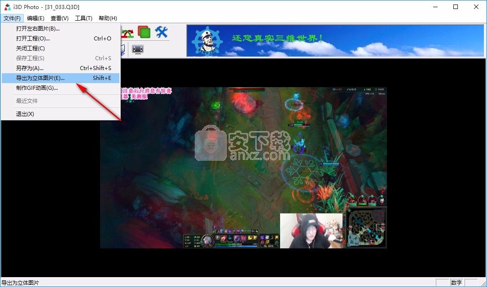Open the 帮助(H) menu
Image resolution: width=487 pixels, height=287 pixels.
tap(108, 18)
